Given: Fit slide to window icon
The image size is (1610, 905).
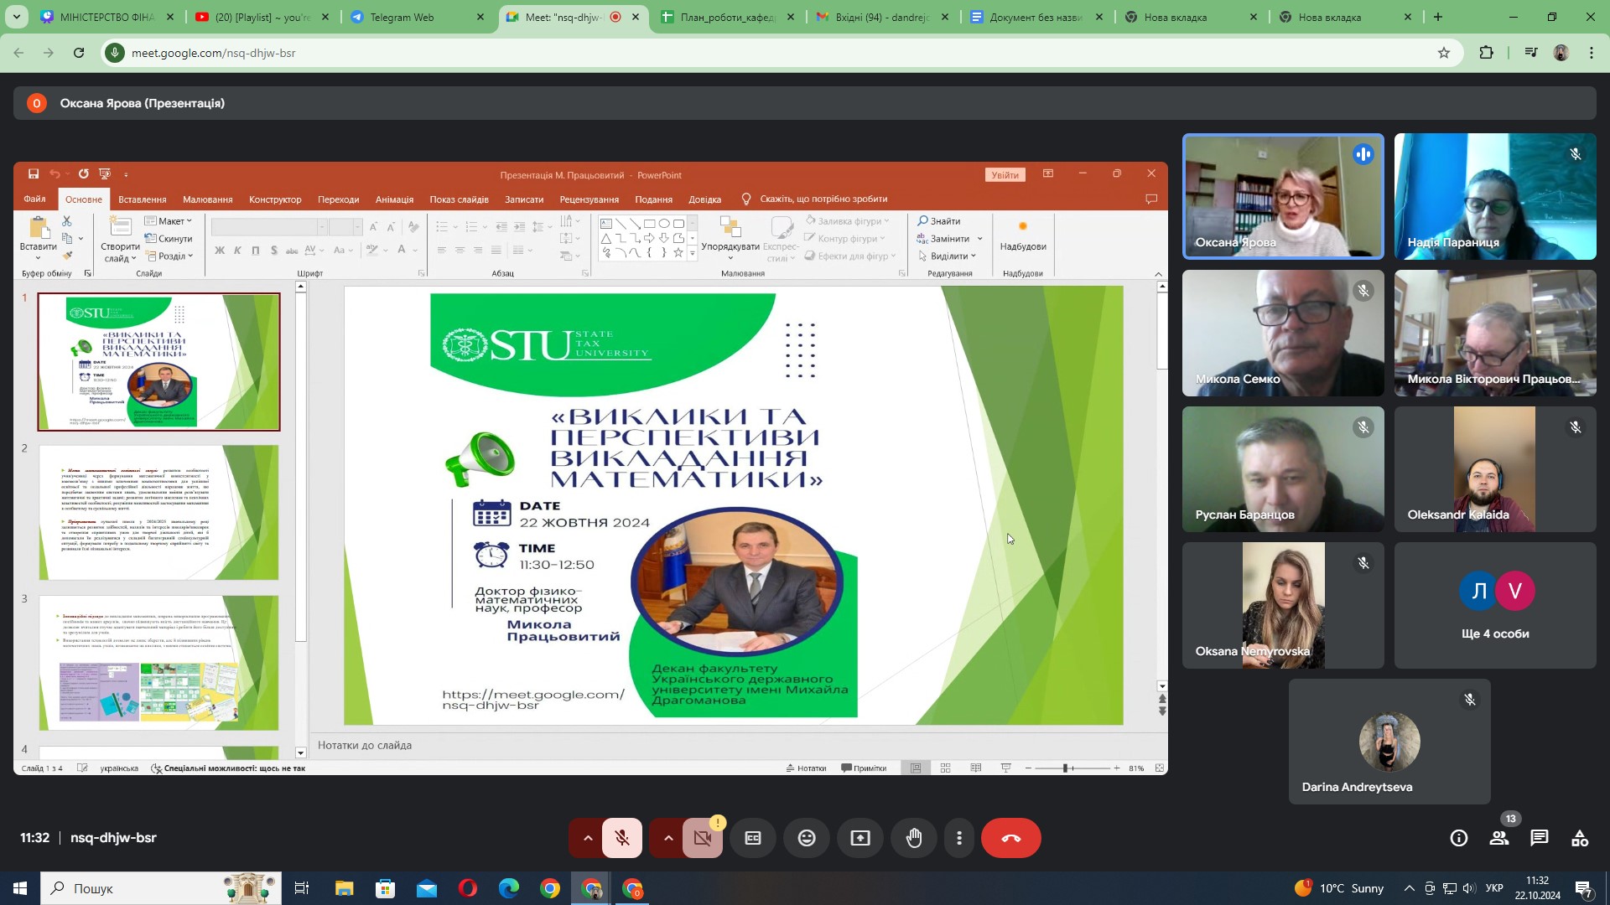Looking at the screenshot, I should [1159, 768].
